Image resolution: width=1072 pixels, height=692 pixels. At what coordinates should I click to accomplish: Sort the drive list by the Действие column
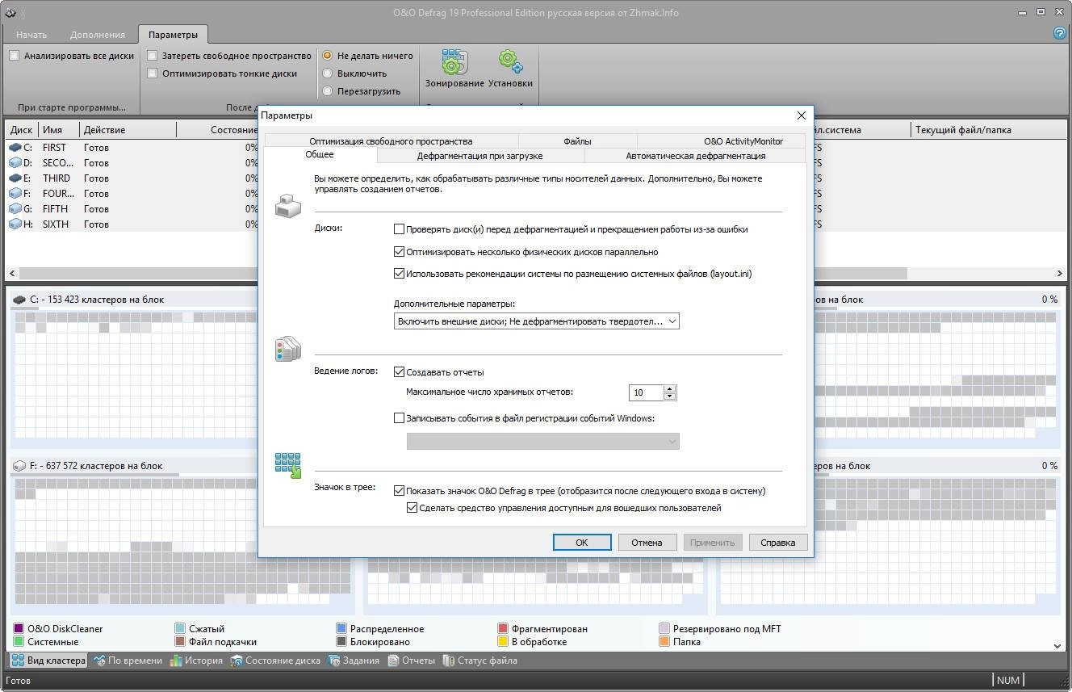[128, 130]
